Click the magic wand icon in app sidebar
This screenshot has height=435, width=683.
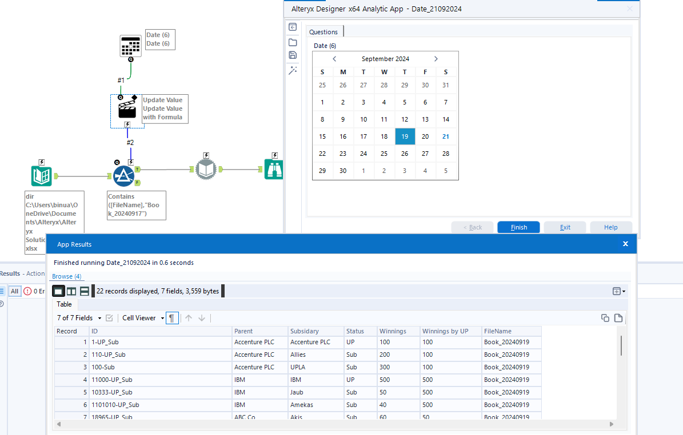click(293, 70)
